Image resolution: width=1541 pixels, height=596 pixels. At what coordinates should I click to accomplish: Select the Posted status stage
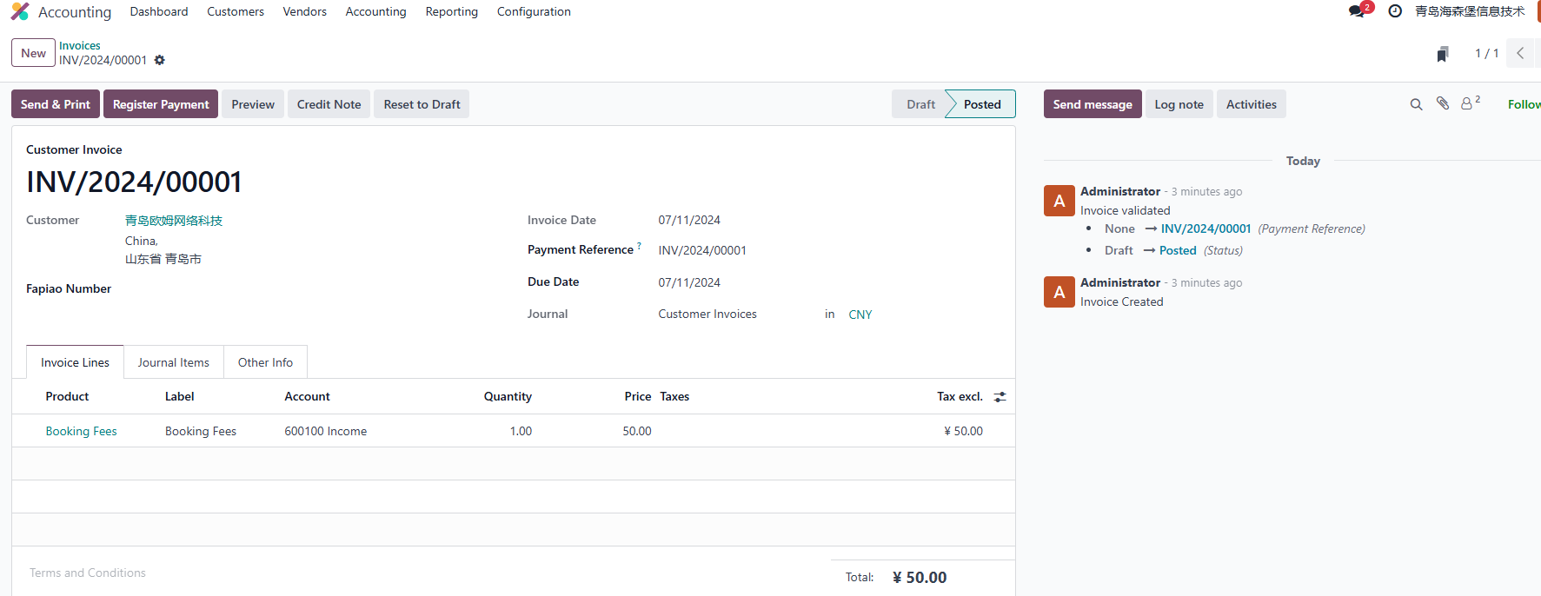982,104
